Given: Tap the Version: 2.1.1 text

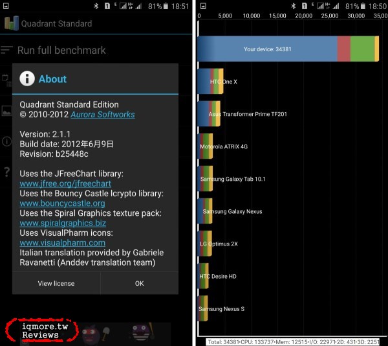Looking at the screenshot, I should tap(45, 134).
